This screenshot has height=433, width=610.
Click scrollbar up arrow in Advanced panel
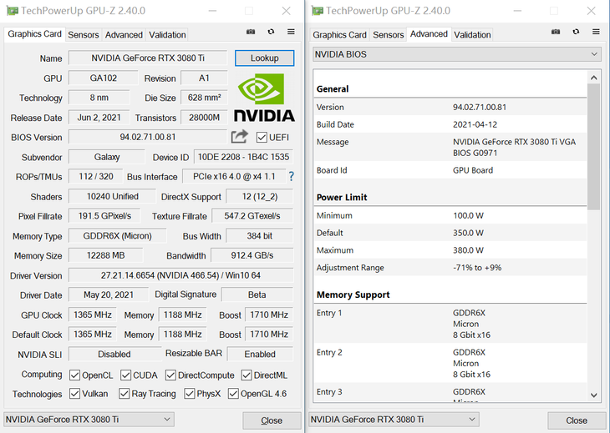593,78
